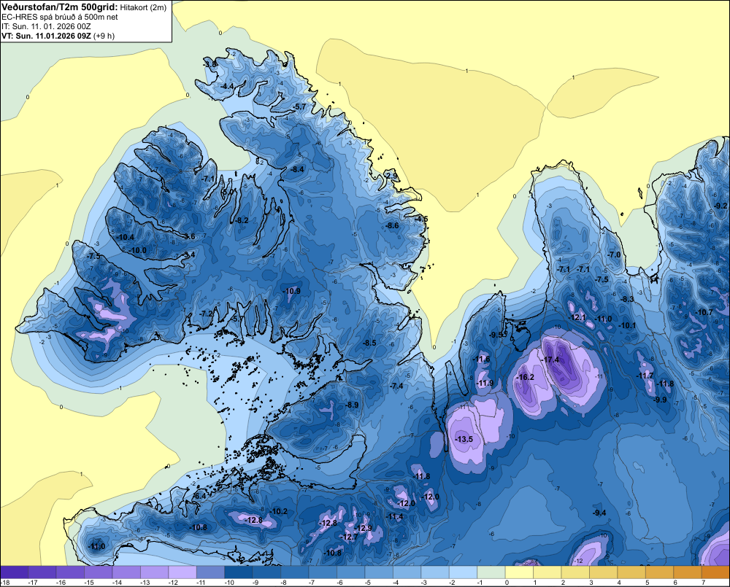The height and width of the screenshot is (587, 730).
Task: Click the EC-HRES spá brúuð description line
Action: pos(60,18)
